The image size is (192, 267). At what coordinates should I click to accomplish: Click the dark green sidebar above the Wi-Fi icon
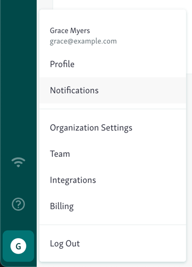pos(18,77)
